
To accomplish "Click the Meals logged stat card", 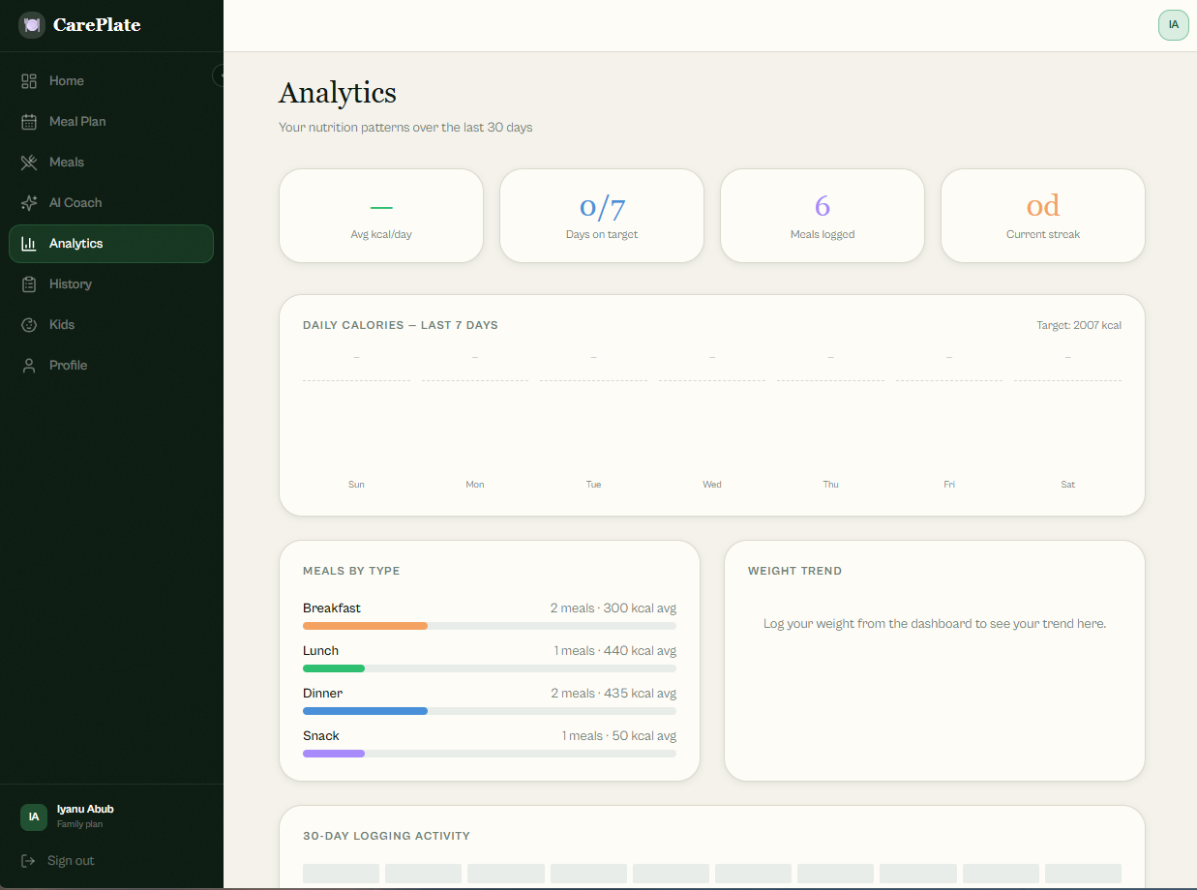I will click(x=822, y=215).
